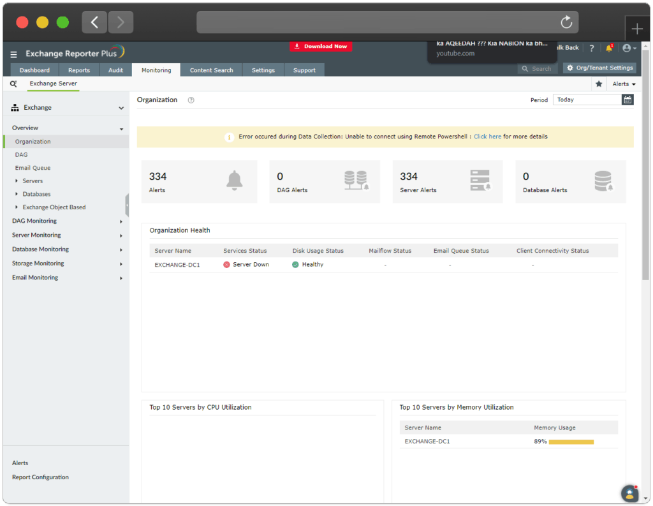Click EXCHANGE-DC1 in Organization Health

point(177,265)
